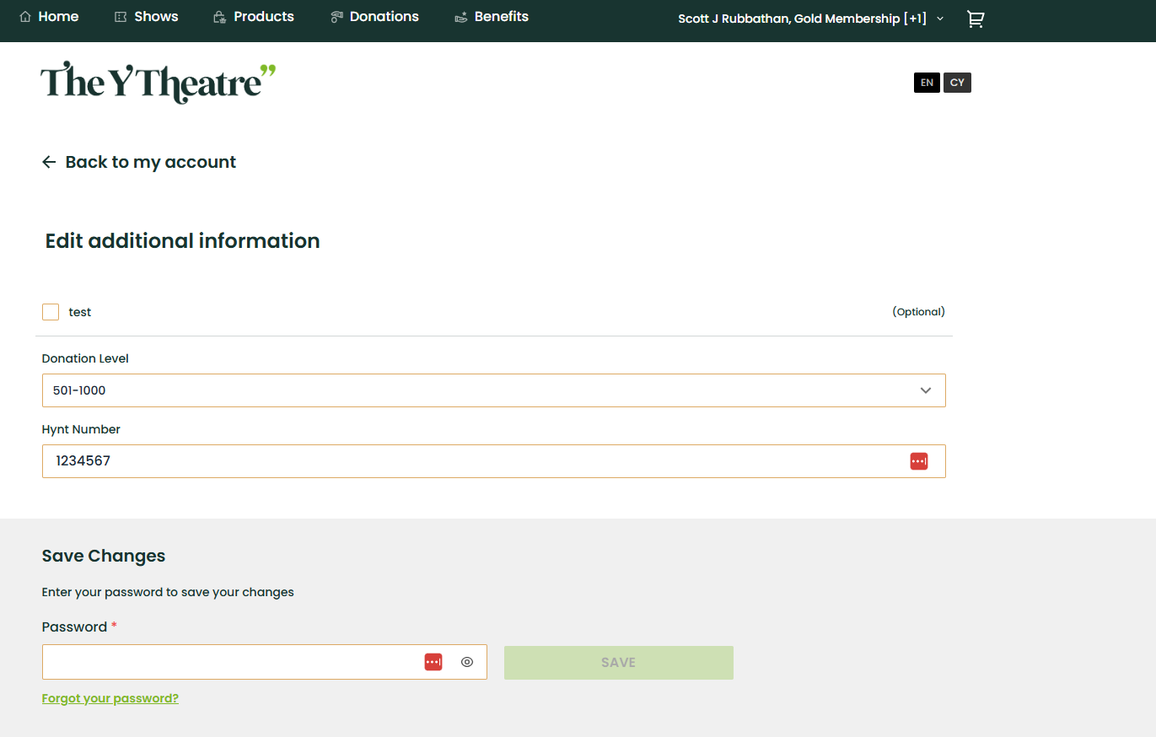Expand the Donation Level chevron arrow
Viewport: 1156px width, 737px height.
click(926, 390)
